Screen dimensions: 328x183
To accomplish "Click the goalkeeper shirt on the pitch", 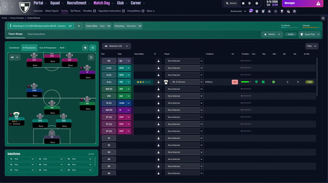I will click(x=52, y=133).
